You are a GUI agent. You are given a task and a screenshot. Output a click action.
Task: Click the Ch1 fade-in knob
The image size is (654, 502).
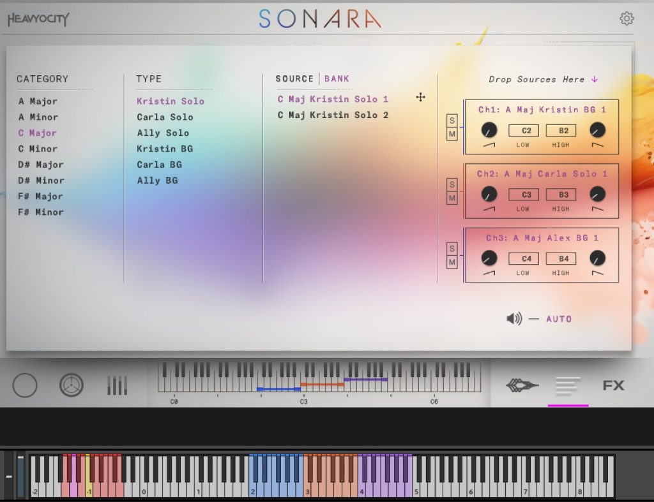[489, 130]
